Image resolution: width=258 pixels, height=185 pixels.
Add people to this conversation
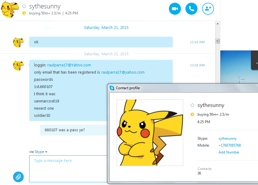click(208, 9)
